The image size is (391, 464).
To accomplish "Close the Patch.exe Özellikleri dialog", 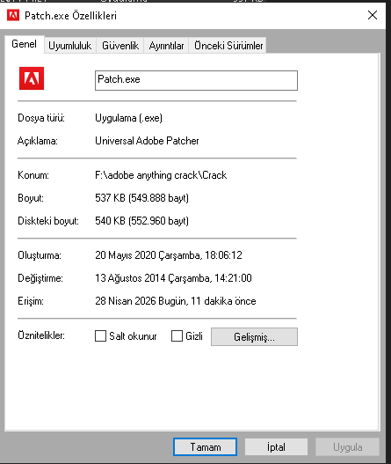I will point(373,15).
